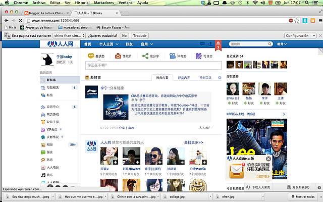Click the Renren logo in the header

[x=60, y=44]
